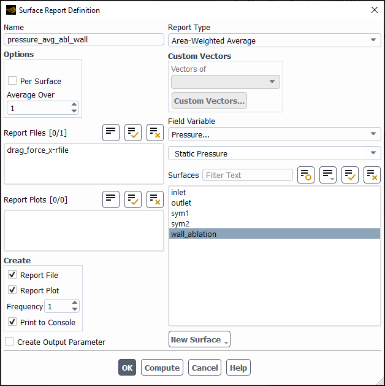Image resolution: width=385 pixels, height=386 pixels.
Task: Click the Compute button
Action: [162, 368]
